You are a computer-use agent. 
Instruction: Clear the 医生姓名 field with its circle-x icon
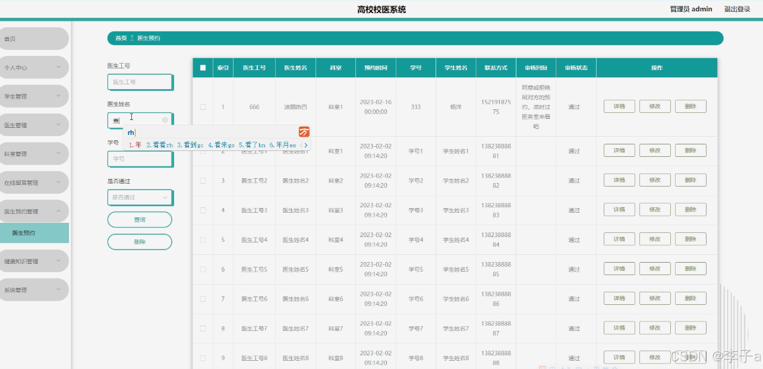tap(165, 120)
